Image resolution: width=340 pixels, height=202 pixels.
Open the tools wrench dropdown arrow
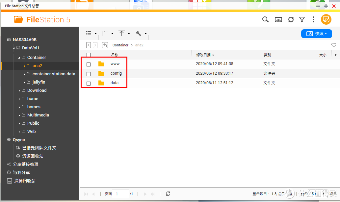pos(145,34)
